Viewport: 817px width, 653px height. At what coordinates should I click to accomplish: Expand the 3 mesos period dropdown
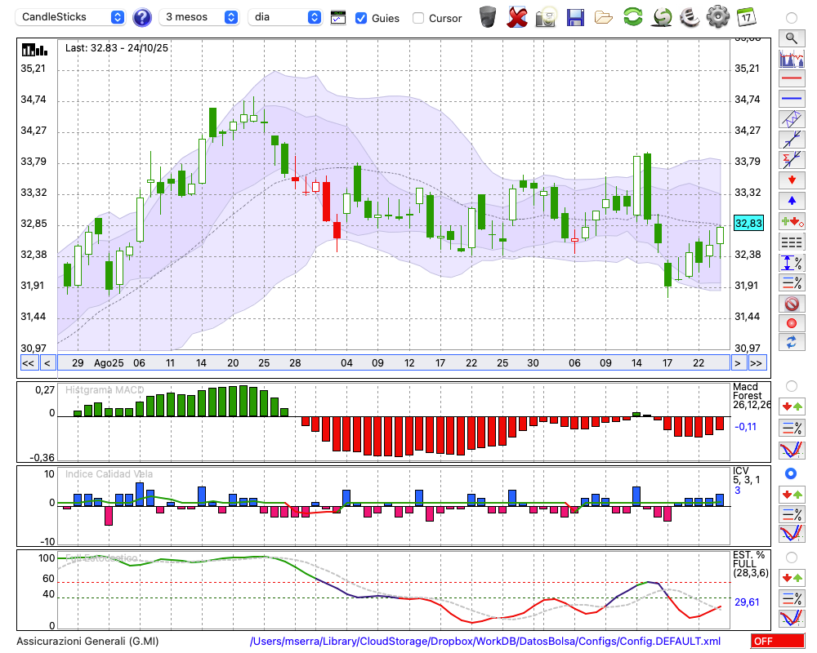201,17
